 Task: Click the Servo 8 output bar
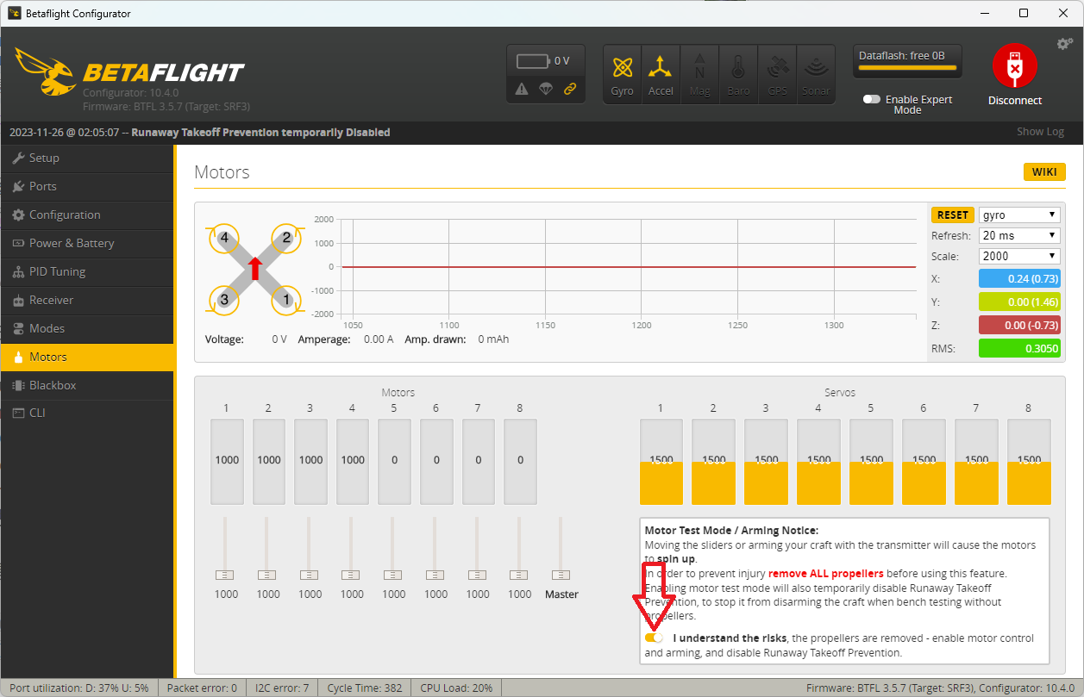pos(1029,462)
